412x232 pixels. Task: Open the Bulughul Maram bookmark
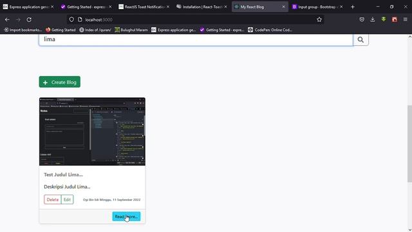click(x=131, y=30)
